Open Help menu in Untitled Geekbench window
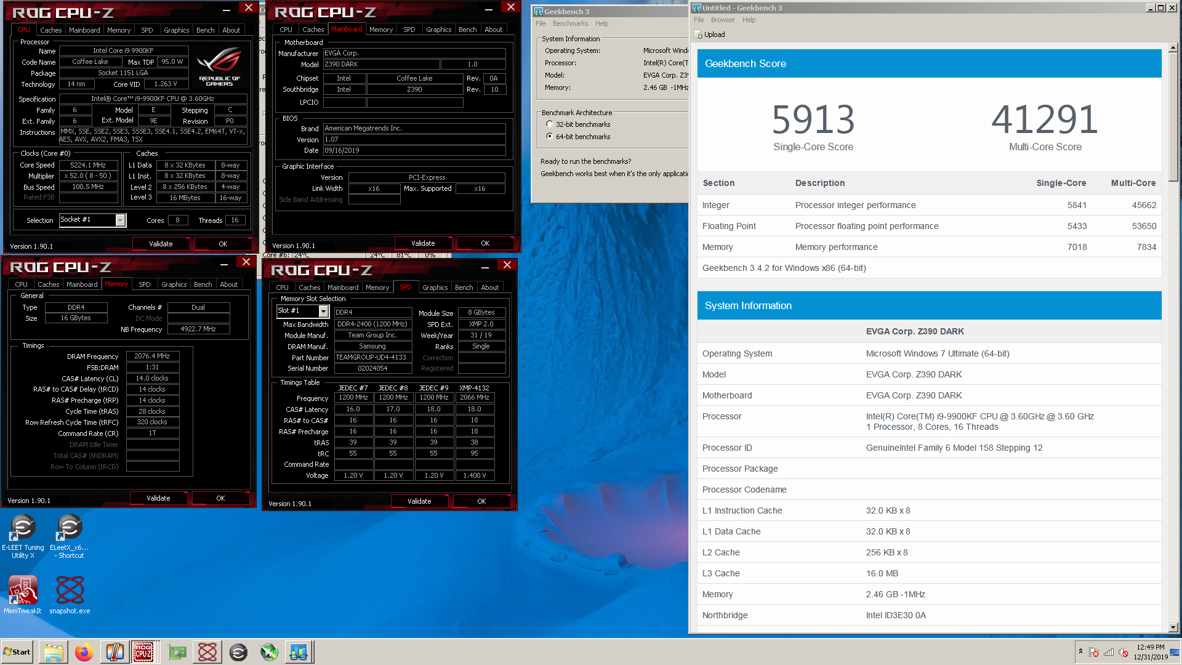Image resolution: width=1182 pixels, height=665 pixels. [749, 20]
